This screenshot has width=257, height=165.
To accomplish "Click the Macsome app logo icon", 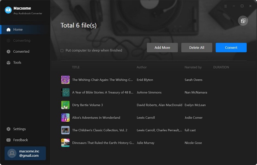I will pos(8,10).
